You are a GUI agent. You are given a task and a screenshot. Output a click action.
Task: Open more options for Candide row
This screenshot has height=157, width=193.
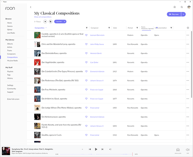[x=188, y=35]
